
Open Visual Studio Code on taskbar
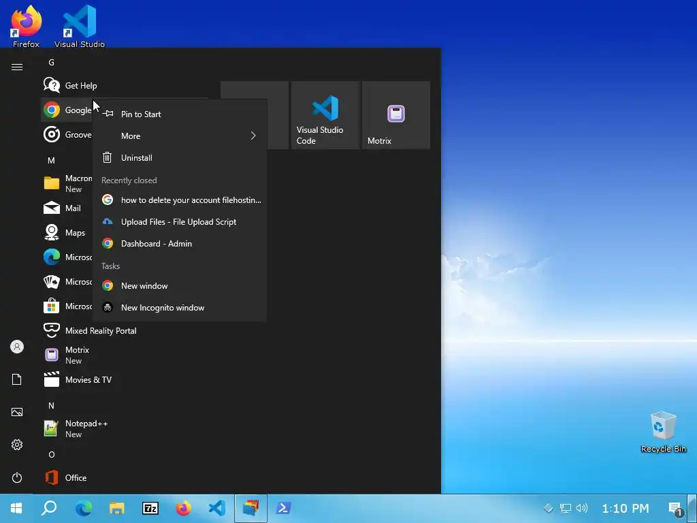[x=217, y=508]
